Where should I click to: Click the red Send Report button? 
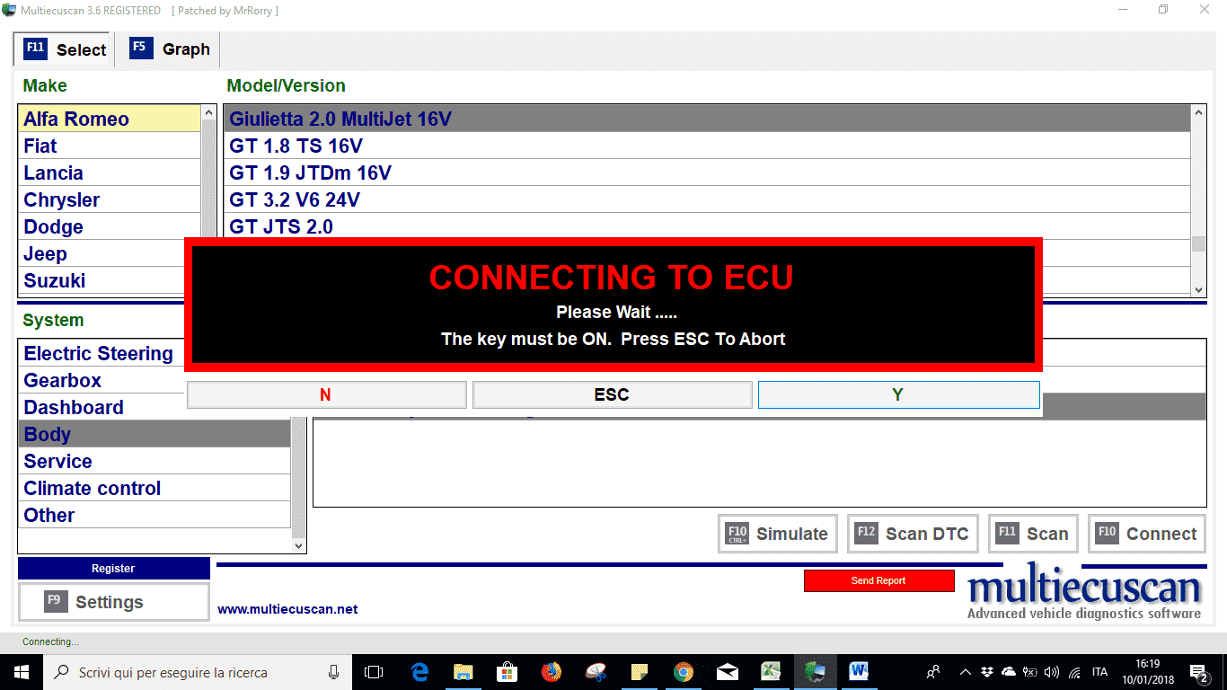[x=878, y=580]
